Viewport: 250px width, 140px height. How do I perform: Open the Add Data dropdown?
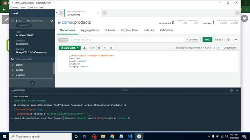[70, 48]
